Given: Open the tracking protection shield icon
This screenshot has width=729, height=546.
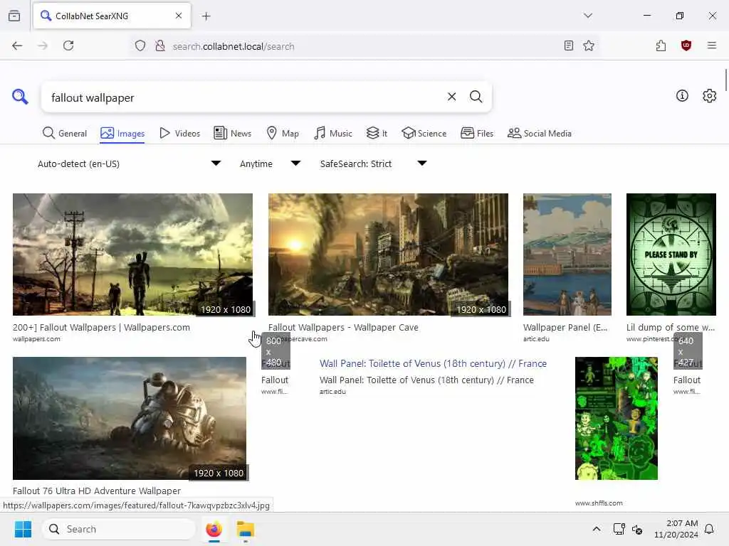Looking at the screenshot, I should (x=140, y=46).
